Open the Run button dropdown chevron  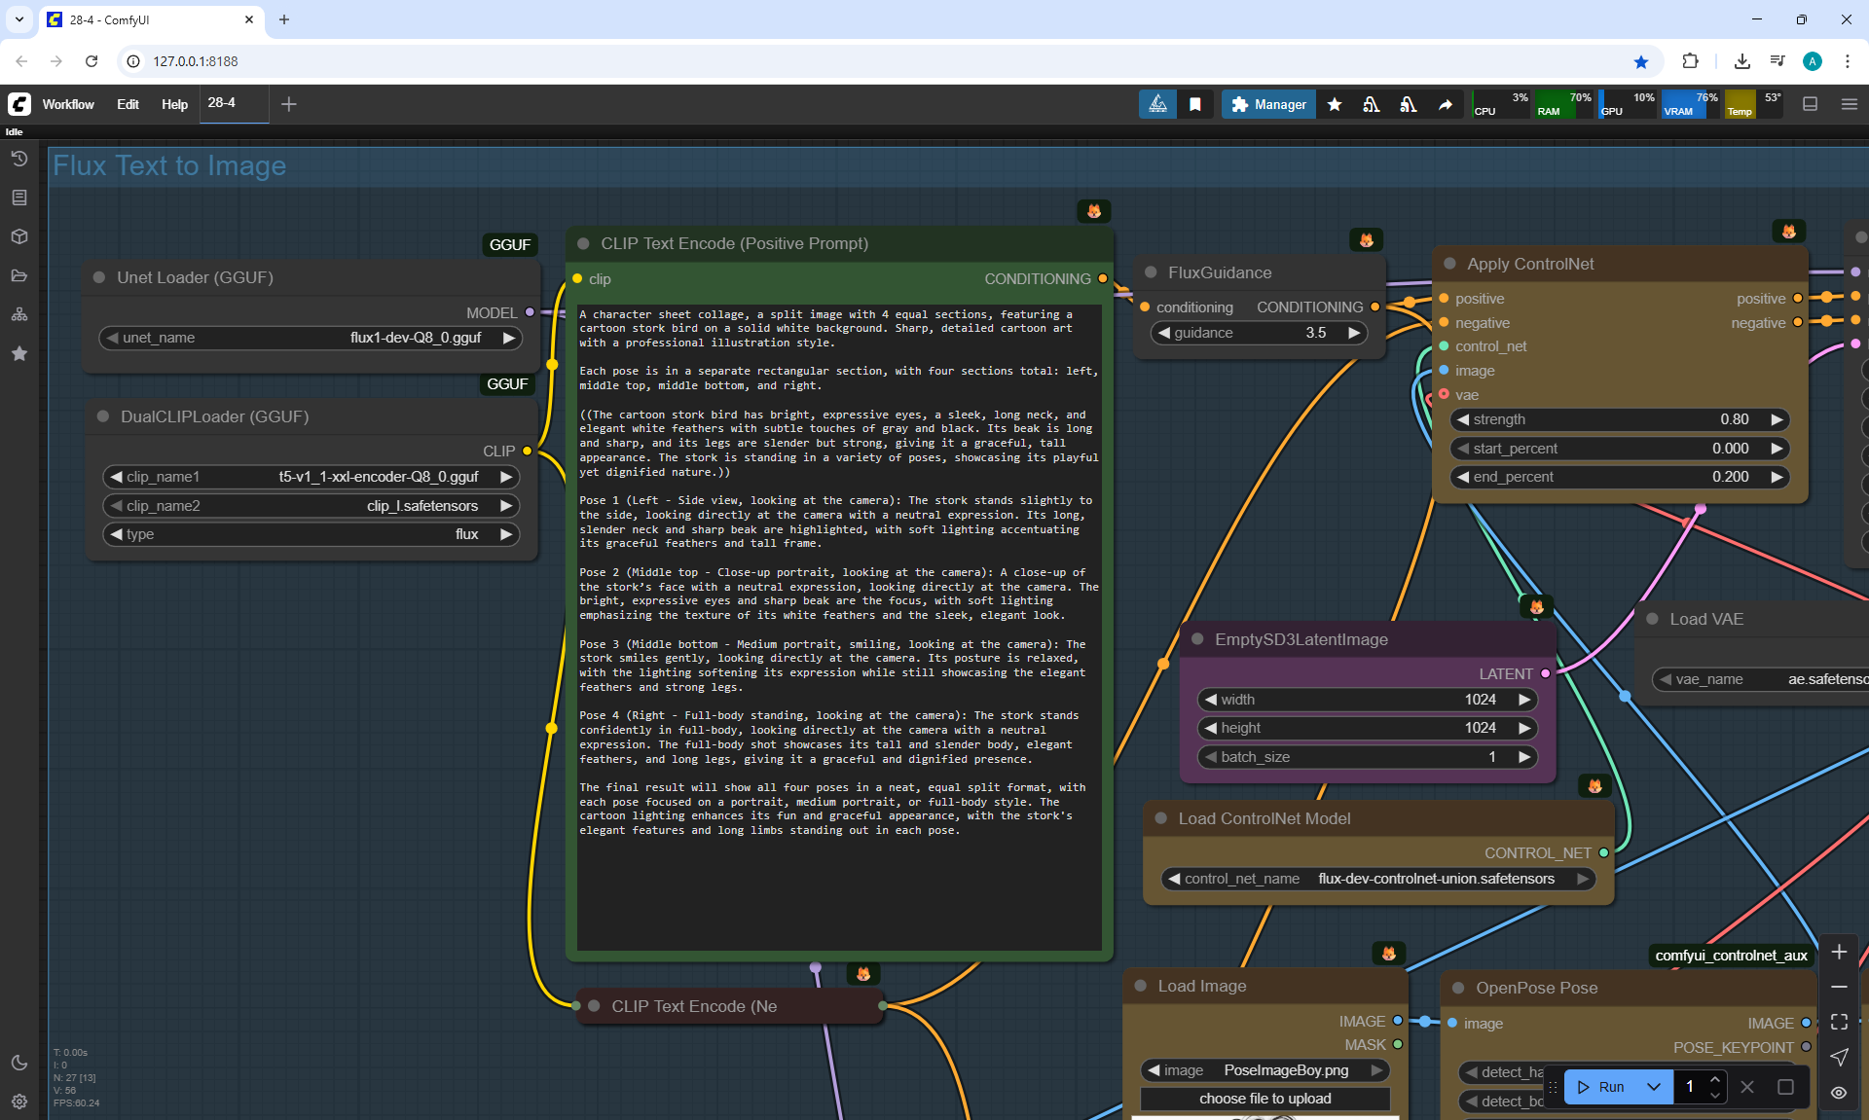tap(1653, 1087)
